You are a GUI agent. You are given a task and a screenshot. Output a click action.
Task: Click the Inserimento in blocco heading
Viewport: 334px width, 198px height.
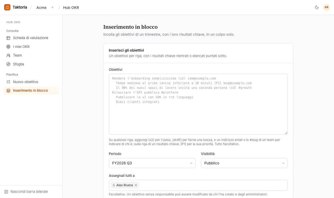pyautogui.click(x=130, y=27)
